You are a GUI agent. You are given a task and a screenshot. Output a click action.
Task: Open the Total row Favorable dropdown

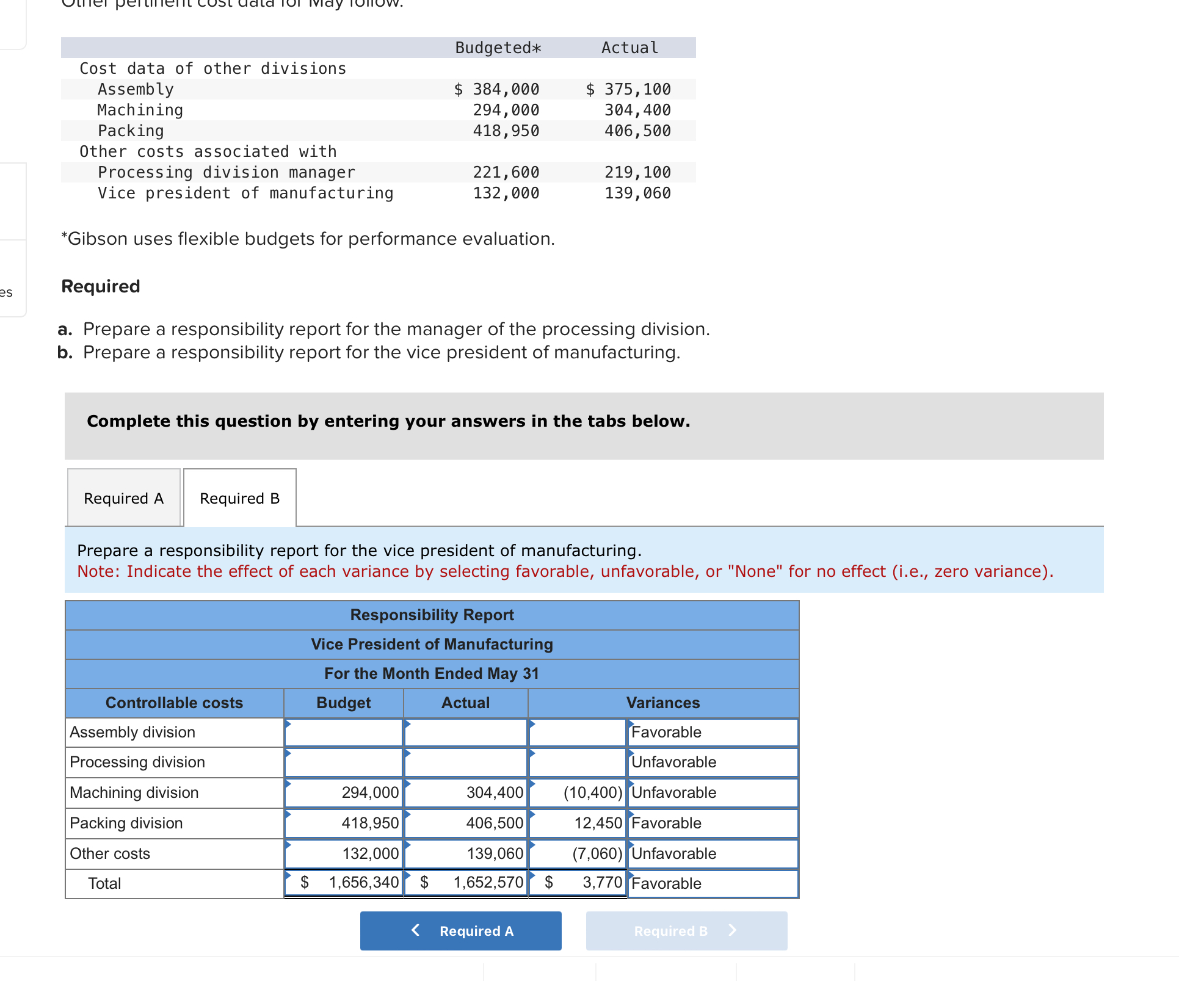tap(712, 883)
